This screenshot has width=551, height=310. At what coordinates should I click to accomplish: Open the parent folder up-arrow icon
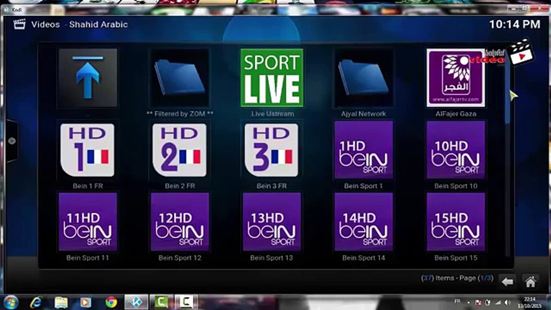88,77
